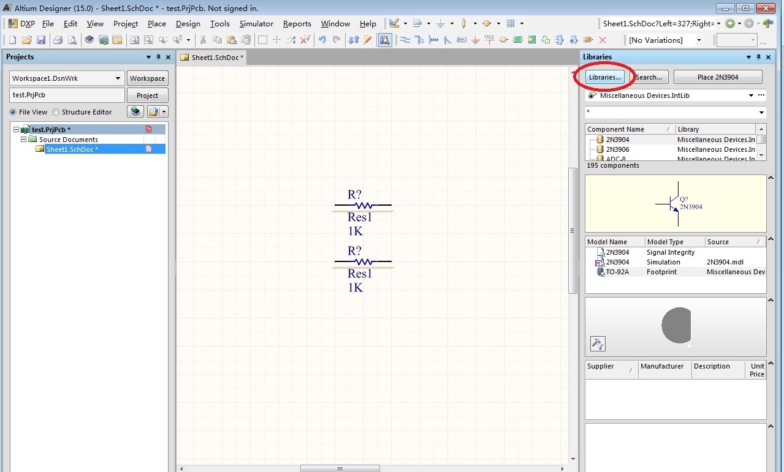The width and height of the screenshot is (784, 472).
Task: Select the File View radio button
Action: pos(13,112)
